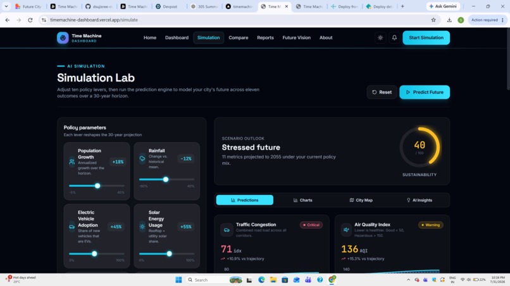The width and height of the screenshot is (510, 286).
Task: Click the Stressed future heading
Action: tap(251, 147)
